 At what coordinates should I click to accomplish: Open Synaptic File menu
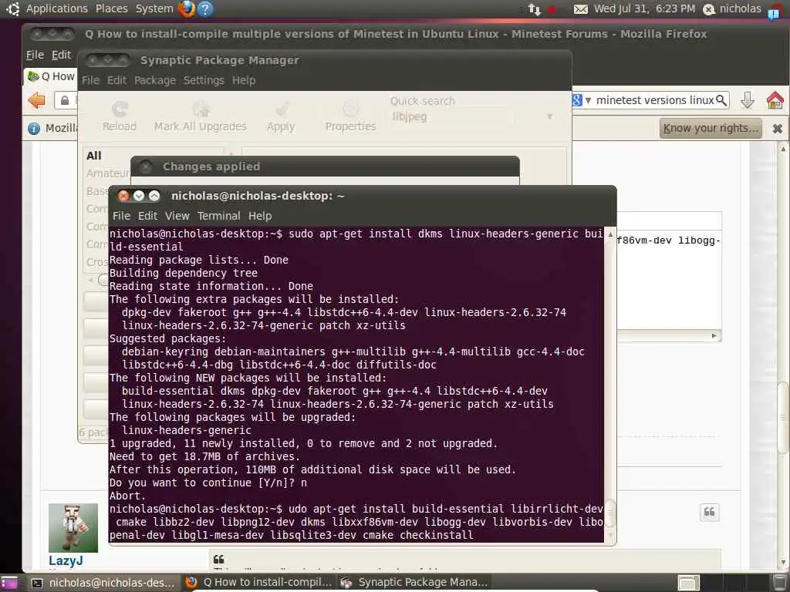point(91,80)
